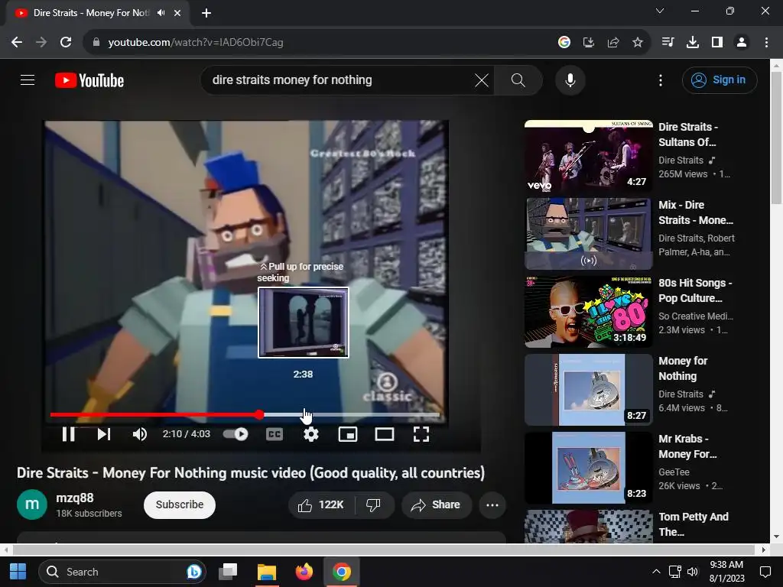Bookmark this tab with the star
The width and height of the screenshot is (783, 587).
tap(638, 43)
